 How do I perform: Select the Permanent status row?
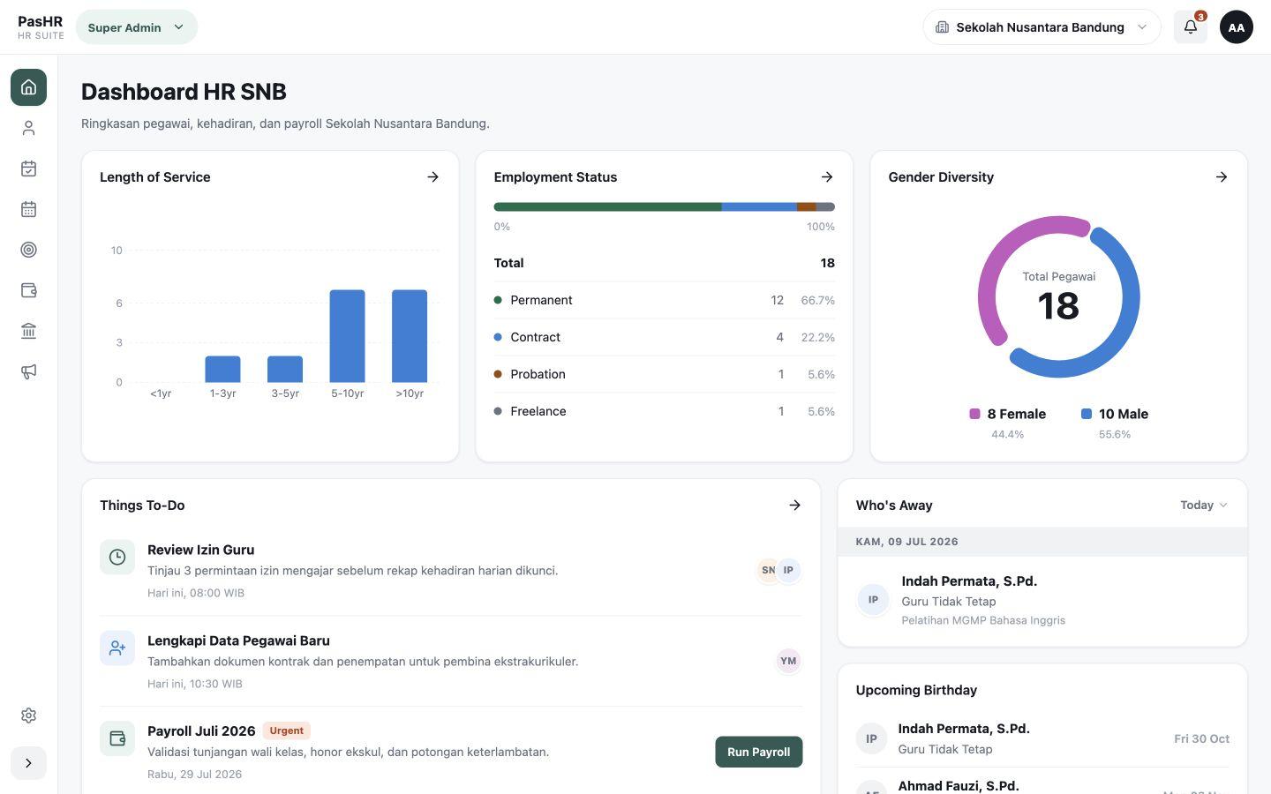[x=664, y=300]
